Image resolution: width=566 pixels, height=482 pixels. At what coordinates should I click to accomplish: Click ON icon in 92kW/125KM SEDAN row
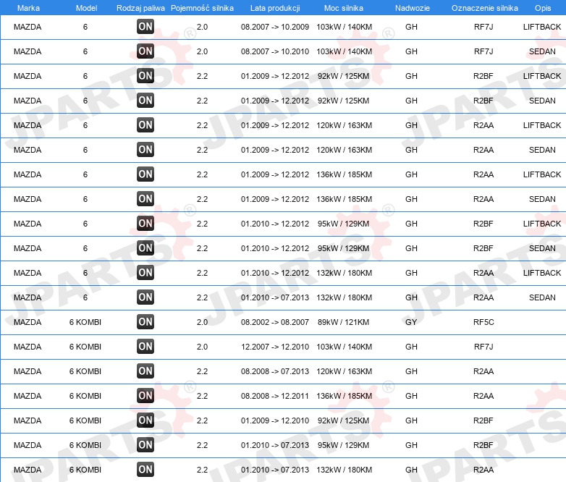pyautogui.click(x=145, y=100)
